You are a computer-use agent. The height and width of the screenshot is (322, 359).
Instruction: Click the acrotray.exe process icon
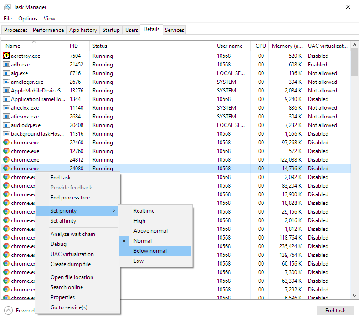(x=6, y=56)
